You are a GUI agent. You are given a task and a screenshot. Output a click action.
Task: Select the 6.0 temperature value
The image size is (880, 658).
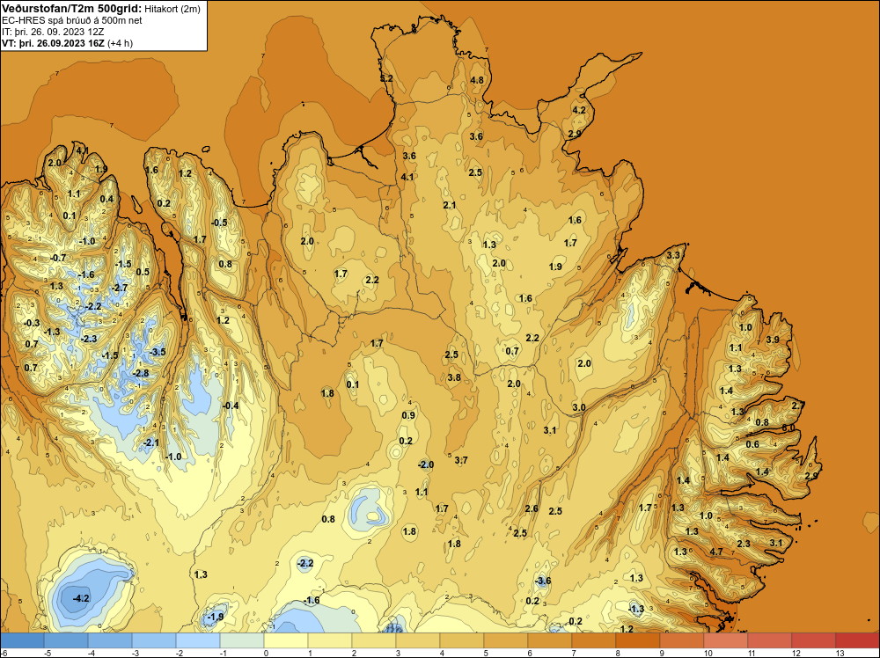[788, 428]
